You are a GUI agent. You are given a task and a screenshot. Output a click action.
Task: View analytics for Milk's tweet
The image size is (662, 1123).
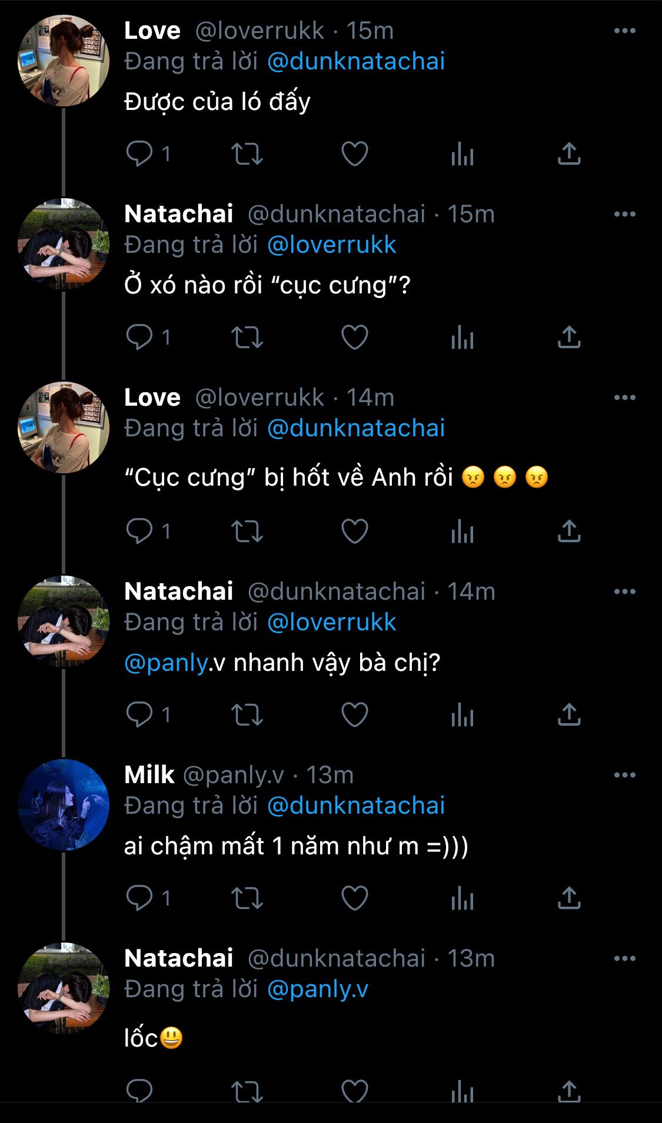coord(463,898)
